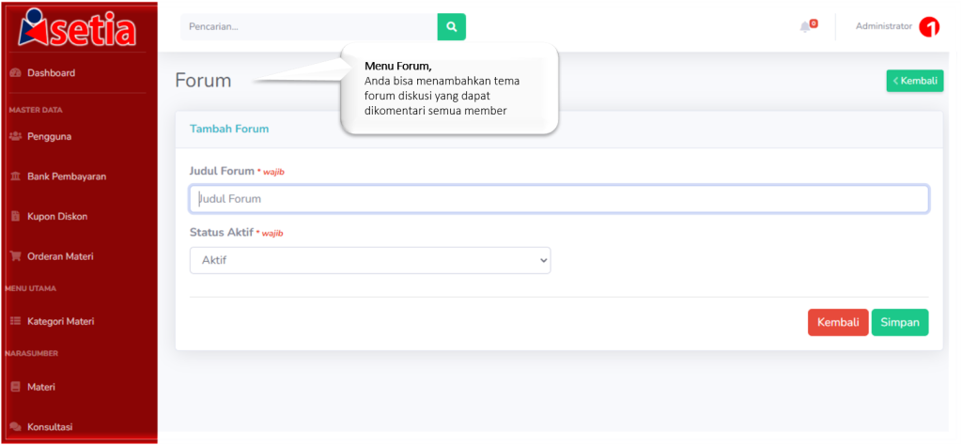
Task: Click the Materi book icon
Action: (x=16, y=387)
